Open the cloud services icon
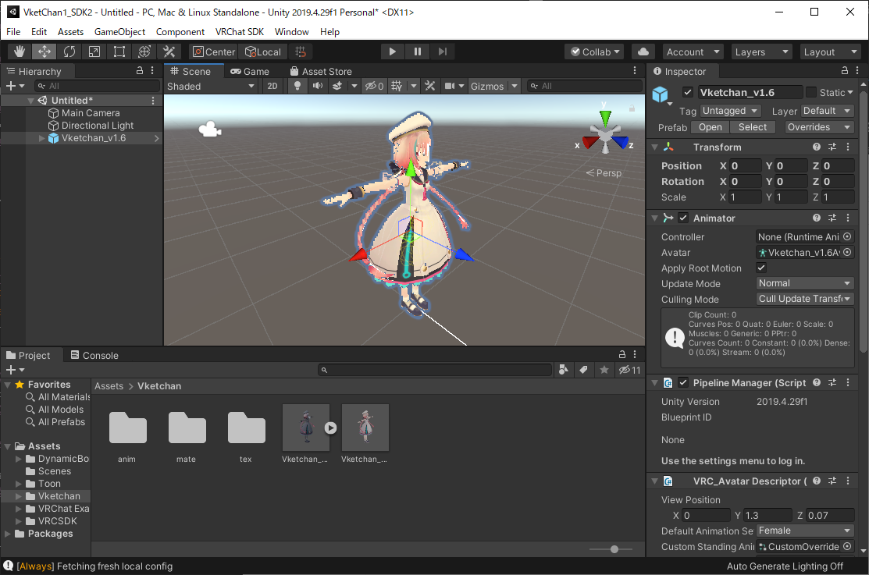The height and width of the screenshot is (575, 869). pos(643,51)
